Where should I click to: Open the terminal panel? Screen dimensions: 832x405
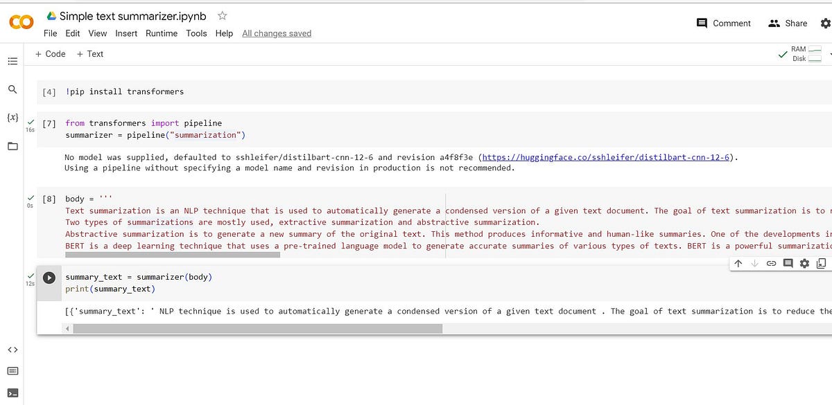[12, 393]
